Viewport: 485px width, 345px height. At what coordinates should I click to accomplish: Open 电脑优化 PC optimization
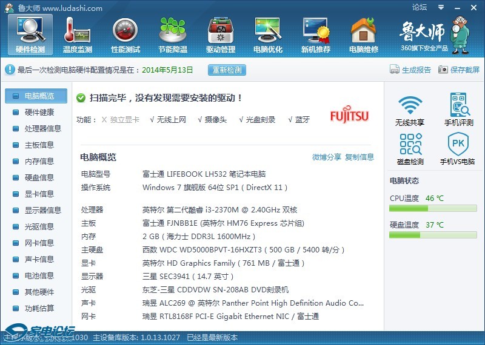(268, 34)
